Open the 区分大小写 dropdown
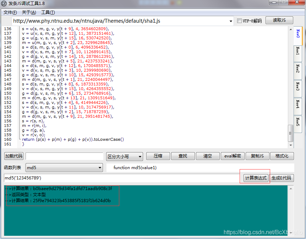The height and width of the screenshot is (239, 306). 125,156
